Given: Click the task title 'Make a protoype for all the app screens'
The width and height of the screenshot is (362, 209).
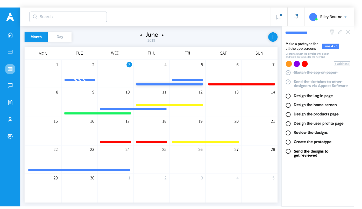Looking at the screenshot, I should (302, 46).
